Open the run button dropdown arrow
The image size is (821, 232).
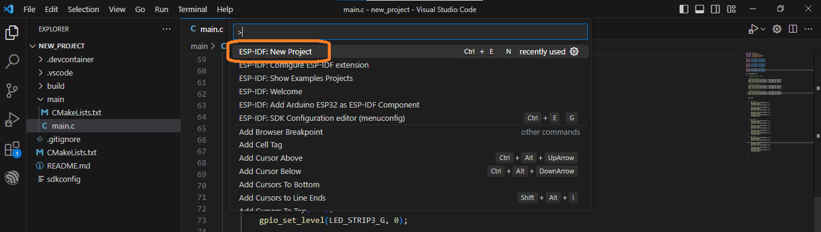point(762,29)
